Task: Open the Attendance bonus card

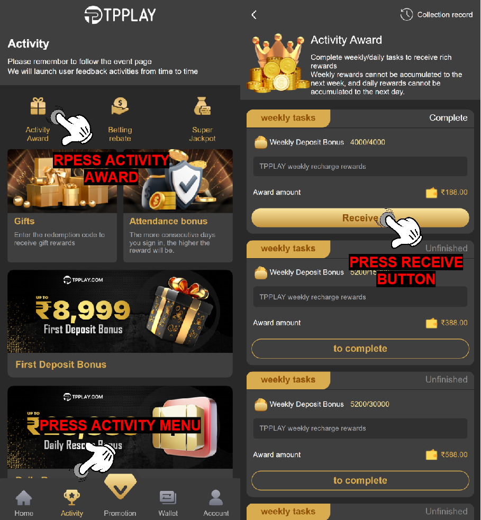Action: click(x=178, y=206)
